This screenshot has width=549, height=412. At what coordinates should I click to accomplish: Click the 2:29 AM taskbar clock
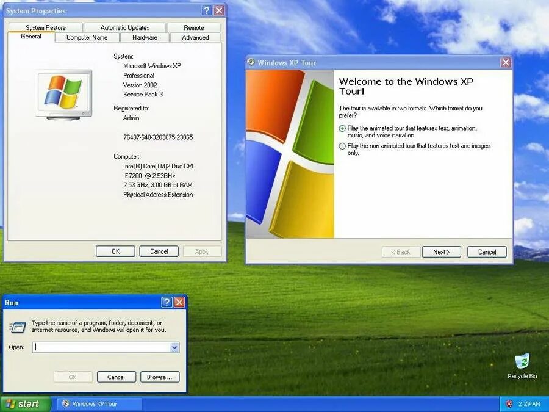(529, 404)
